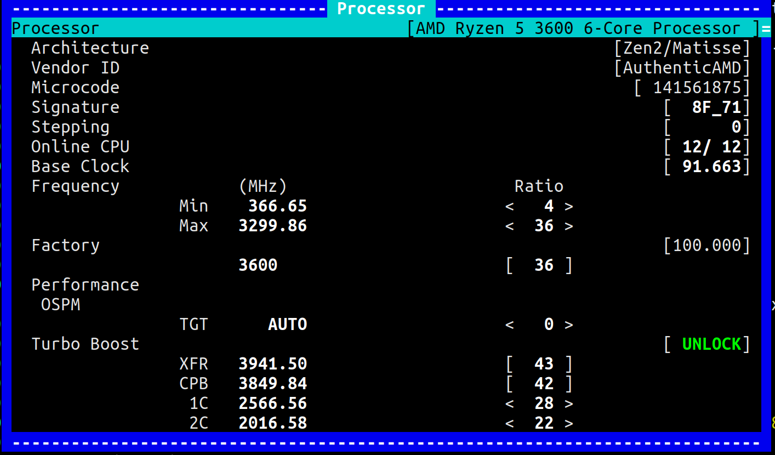Select the Performance section label
The image size is (775, 455).
click(85, 285)
